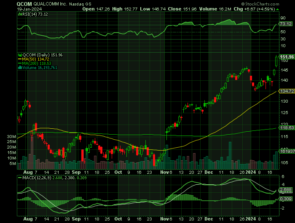Click the 2024 label under the MACD panel
The height and width of the screenshot is (223, 295).
(251, 219)
